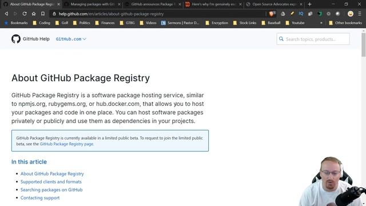
Task: Open the Youtube bookmarks folder
Action: coord(295,23)
